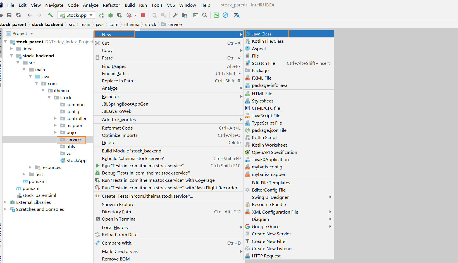
Task: Click the Synchronize reload icon in toolbar
Action: click(18, 15)
